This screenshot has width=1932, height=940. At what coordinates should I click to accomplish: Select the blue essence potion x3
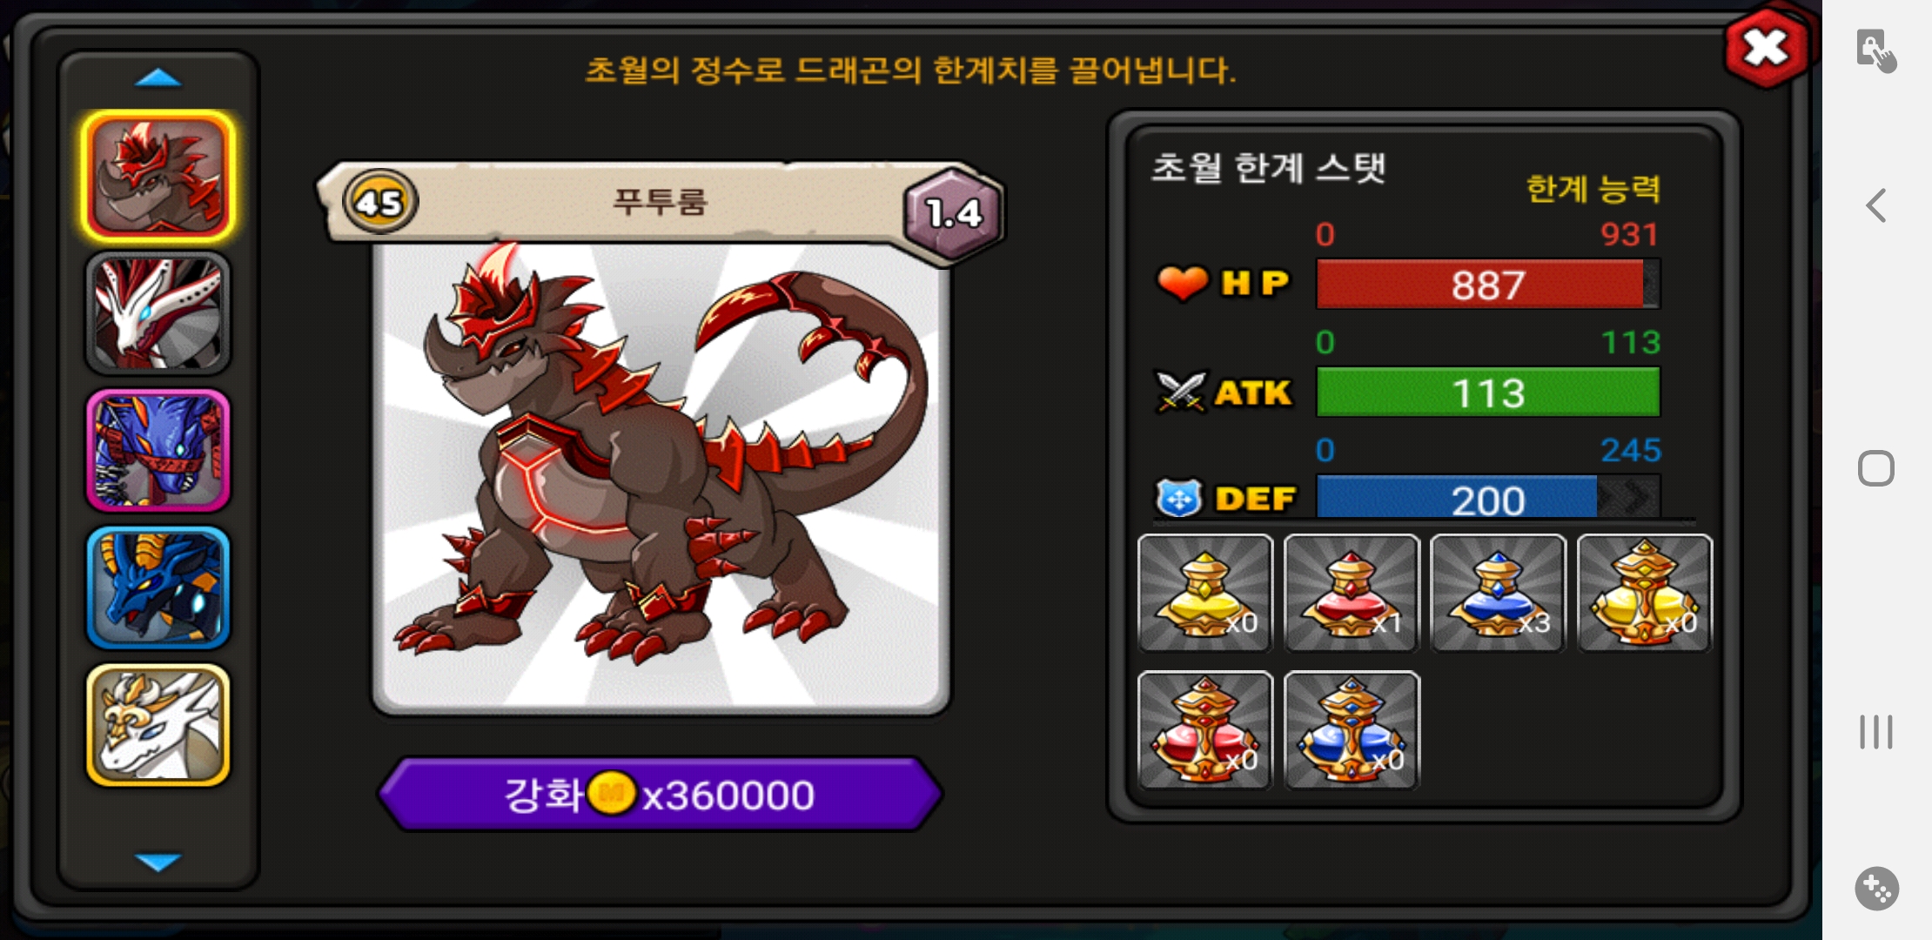tap(1498, 593)
